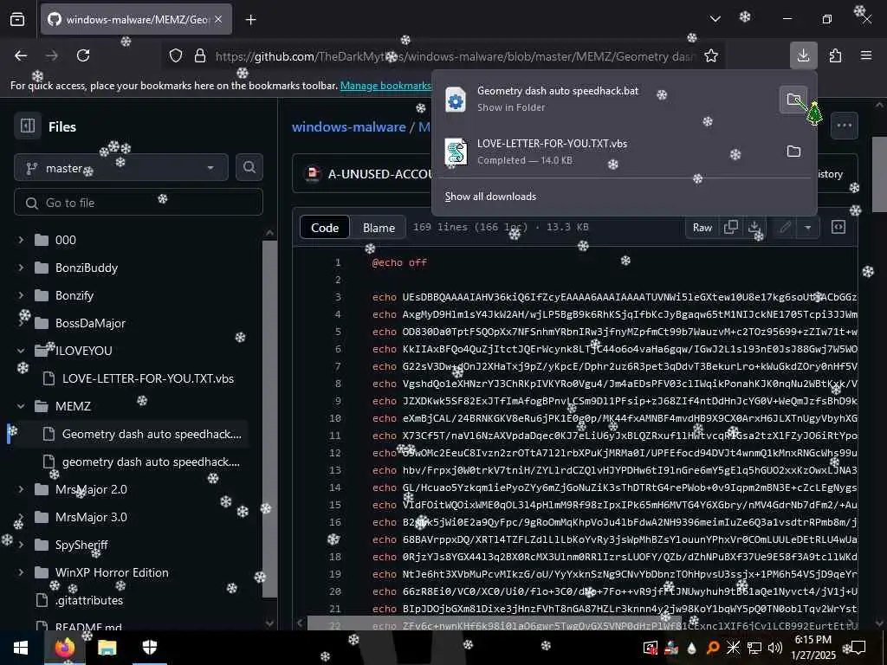The image size is (887, 665).
Task: Open the notifications action center icon
Action: (858, 648)
